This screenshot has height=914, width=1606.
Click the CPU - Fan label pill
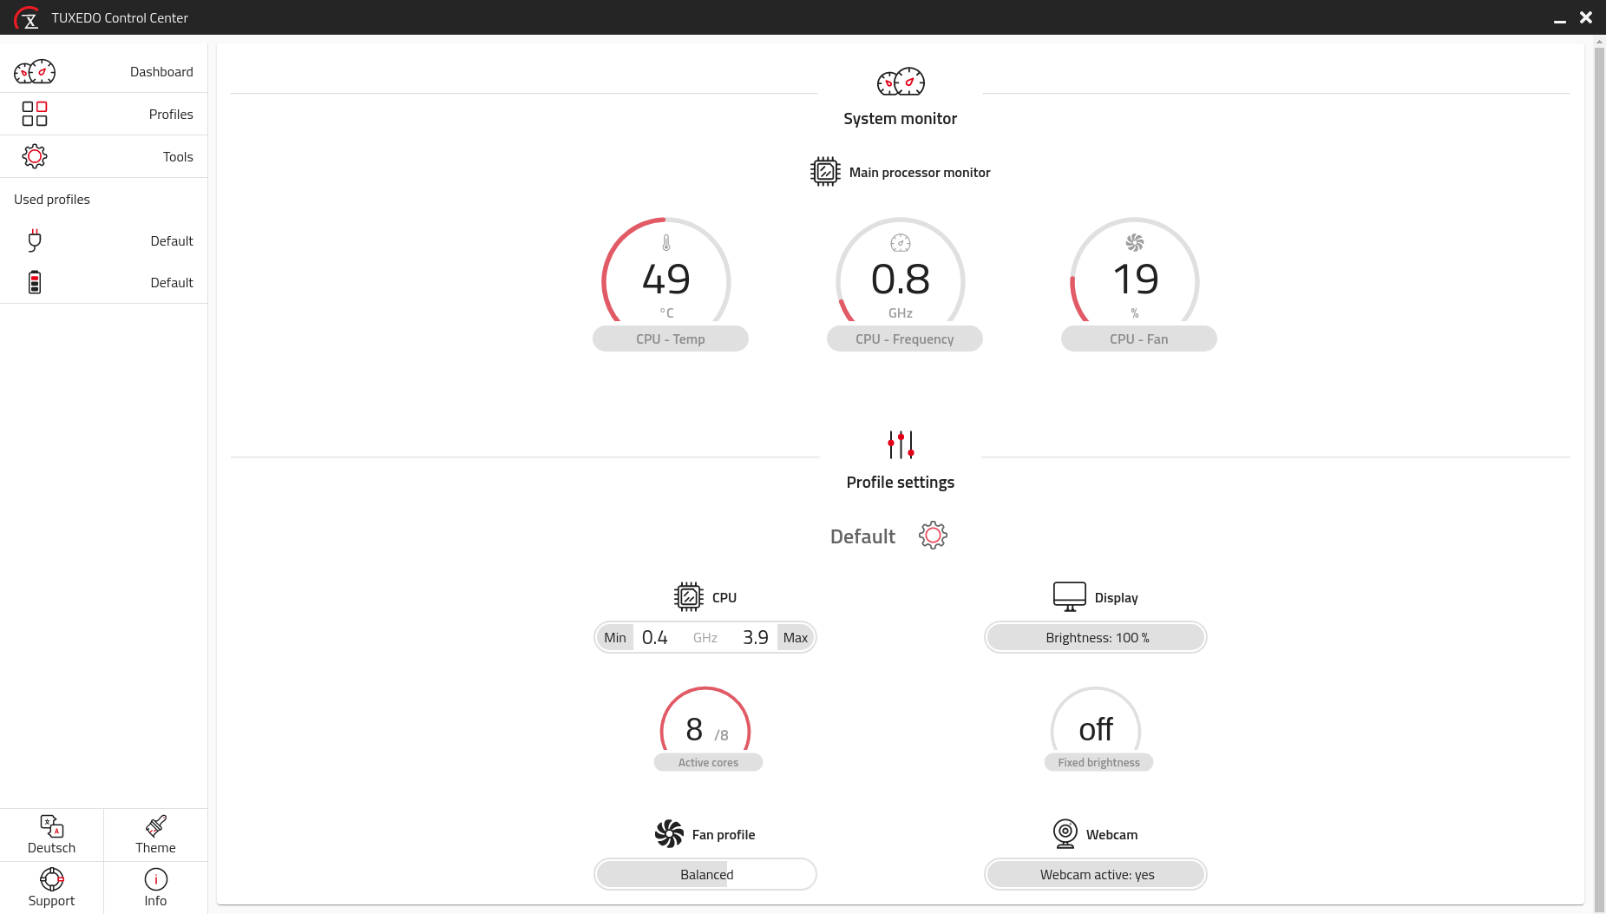click(x=1139, y=339)
